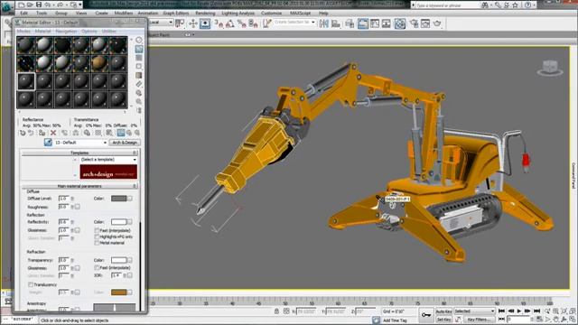Create a new scene from quick access toolbar
This screenshot has height=325, width=578.
(x=22, y=5)
